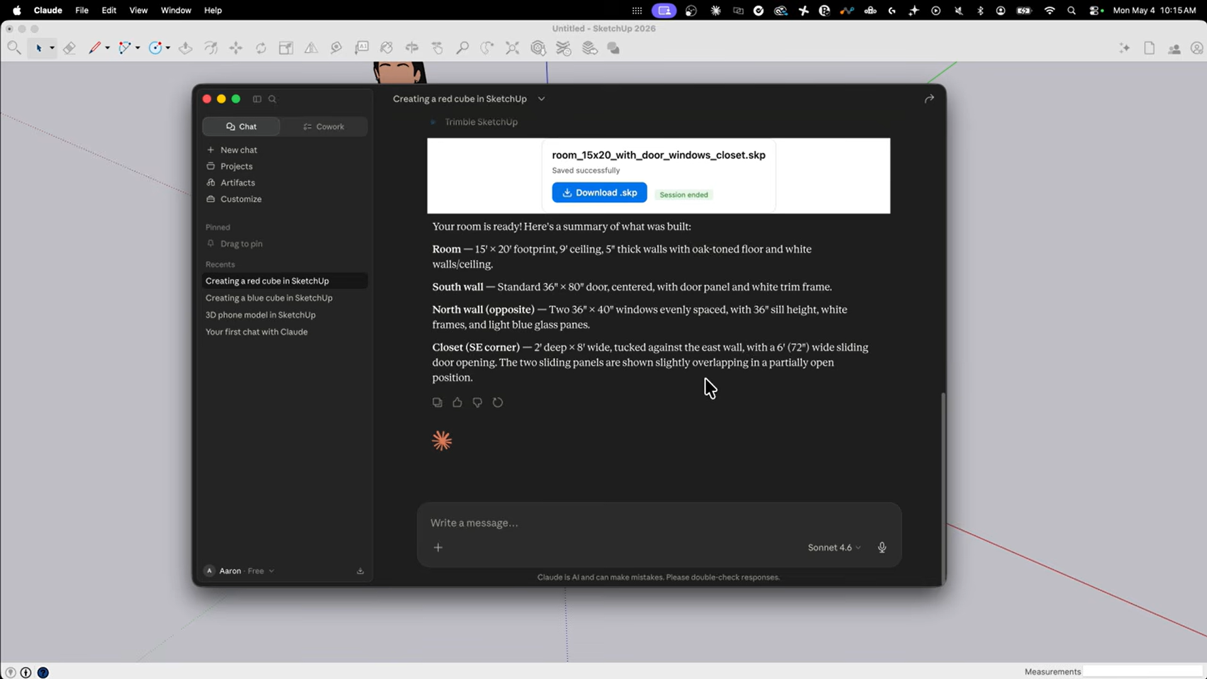Open the Edit menu

point(109,10)
